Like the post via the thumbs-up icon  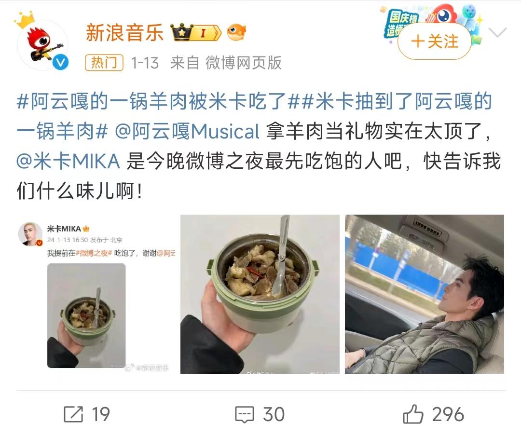coord(413,414)
